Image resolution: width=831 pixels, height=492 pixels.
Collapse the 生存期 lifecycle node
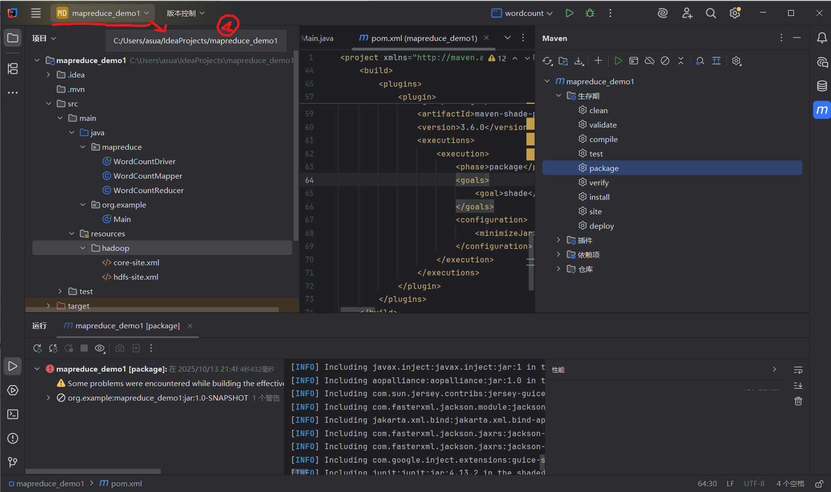point(559,96)
